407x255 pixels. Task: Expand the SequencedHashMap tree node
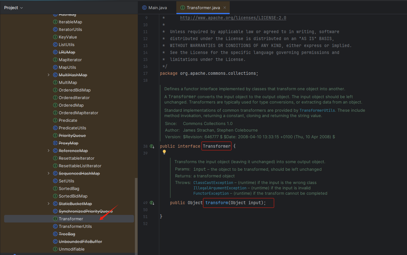tap(48, 173)
